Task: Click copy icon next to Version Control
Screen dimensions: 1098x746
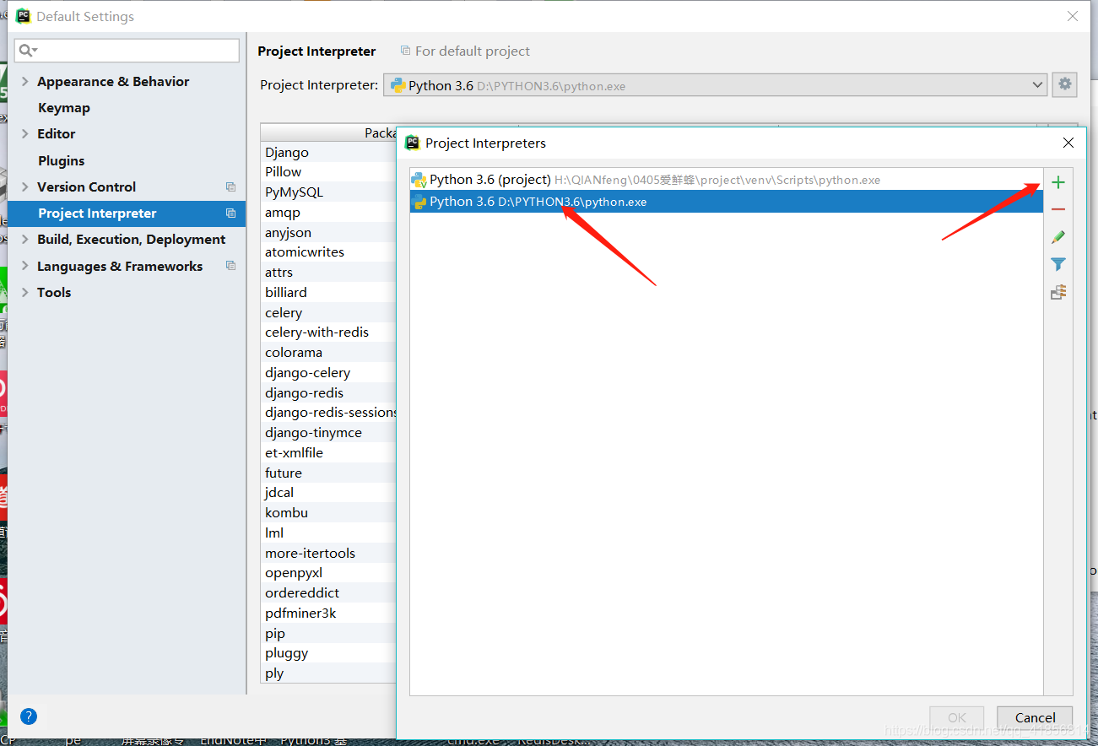Action: [x=230, y=186]
